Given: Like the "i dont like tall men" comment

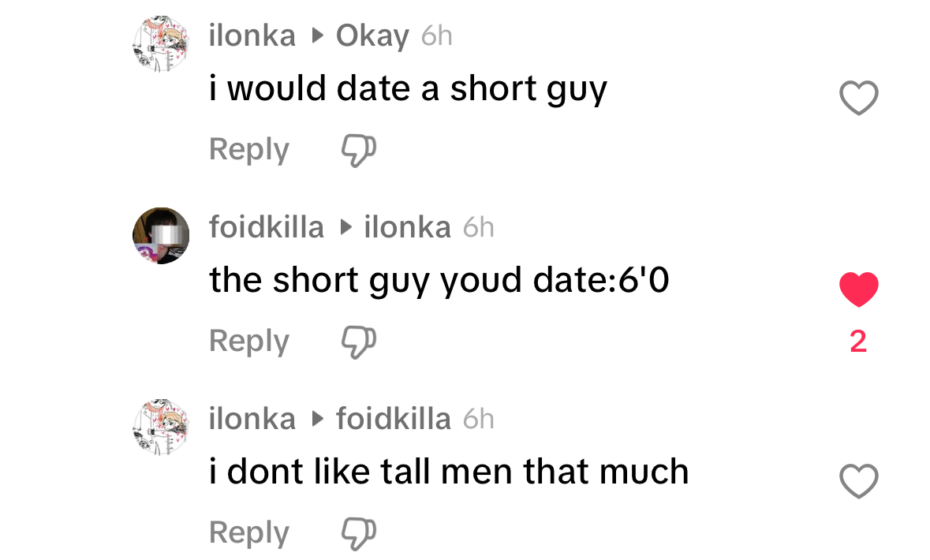Looking at the screenshot, I should click(858, 480).
